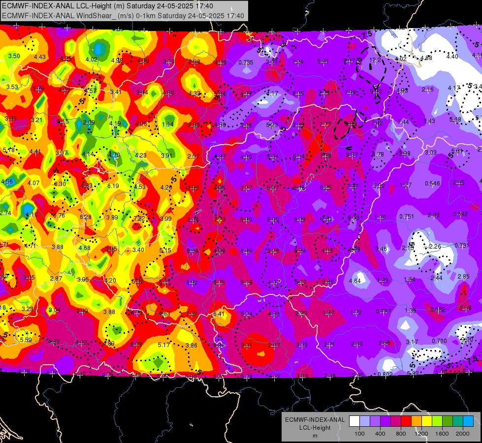
Task: Click the wind shear value 8.03
Action: (353, 218)
